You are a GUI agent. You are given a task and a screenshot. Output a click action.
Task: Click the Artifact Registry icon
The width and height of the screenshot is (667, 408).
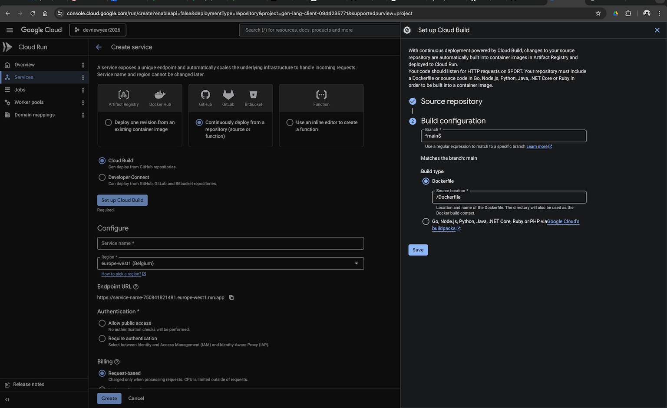(x=123, y=95)
